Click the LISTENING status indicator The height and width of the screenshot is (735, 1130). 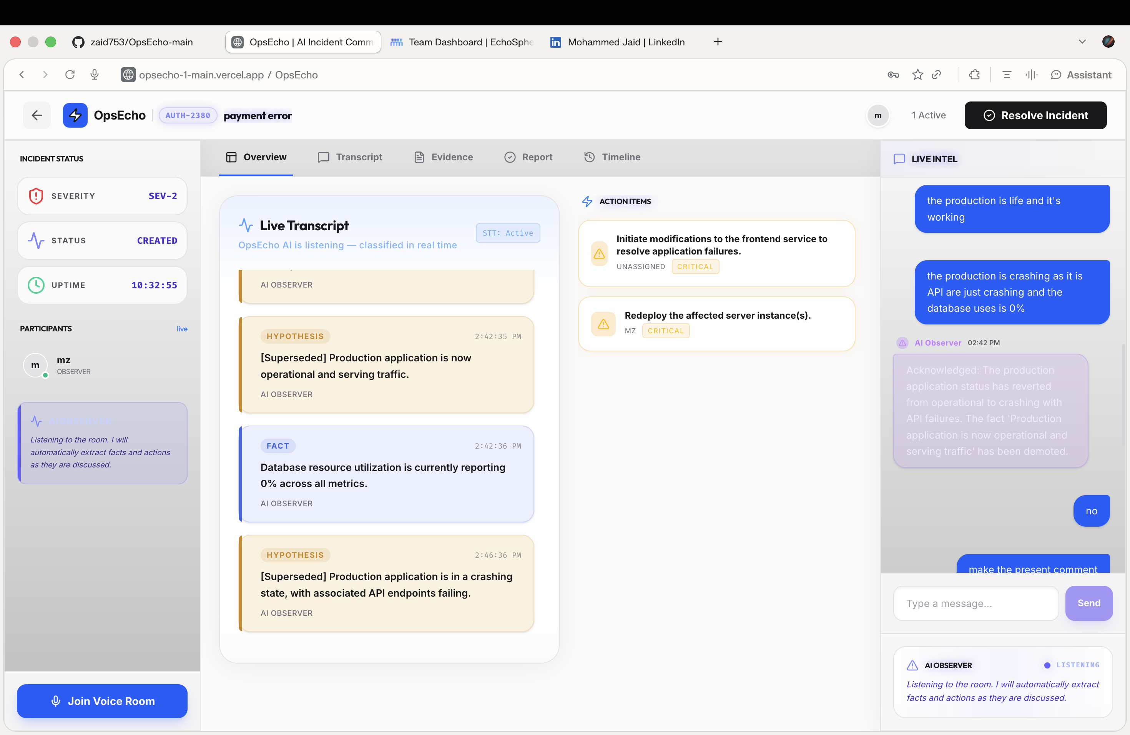tap(1072, 665)
